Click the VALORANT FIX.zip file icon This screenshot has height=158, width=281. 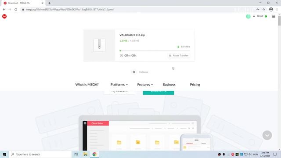[99, 45]
